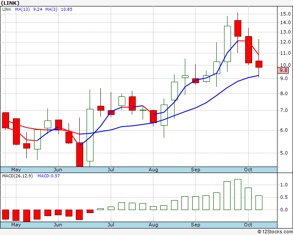293x235 pixels.
Task: Click the 8.0 price axis label
Action: click(284, 93)
